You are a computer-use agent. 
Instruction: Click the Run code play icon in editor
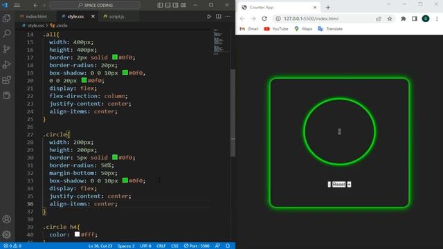(209, 17)
